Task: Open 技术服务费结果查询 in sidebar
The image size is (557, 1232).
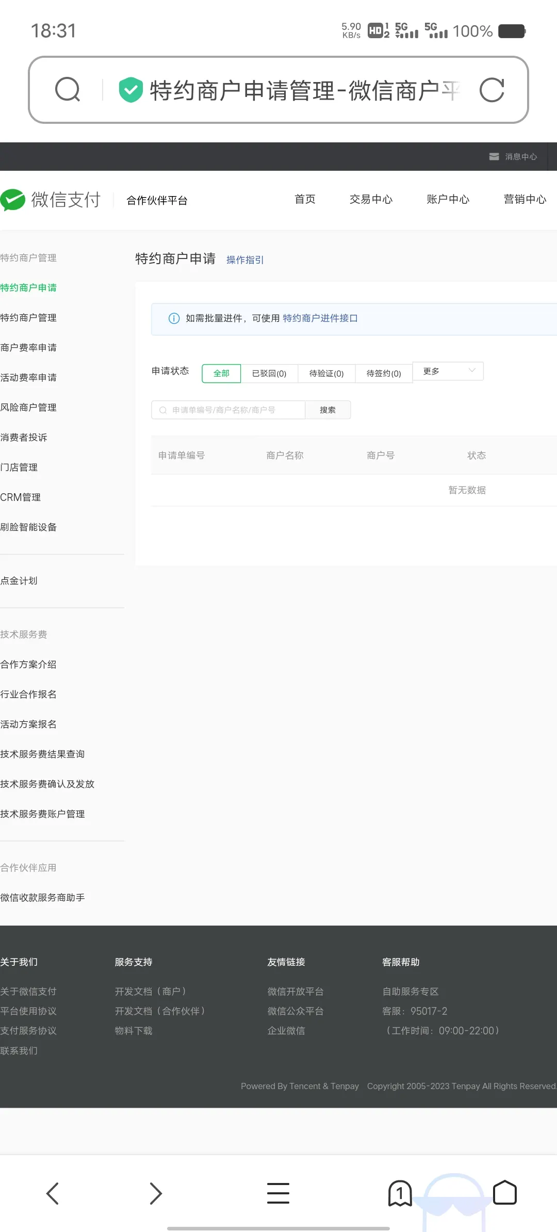Action: [x=42, y=754]
